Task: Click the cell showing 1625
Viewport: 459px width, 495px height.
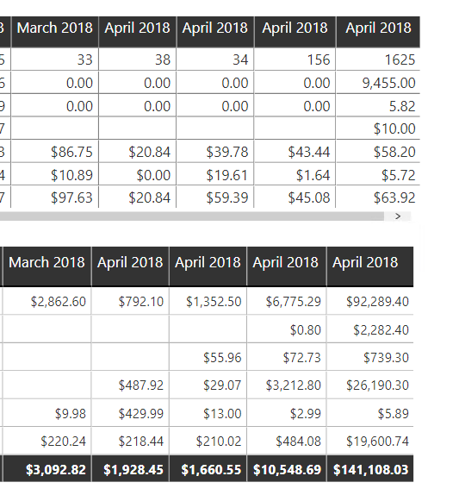Action: coord(378,60)
